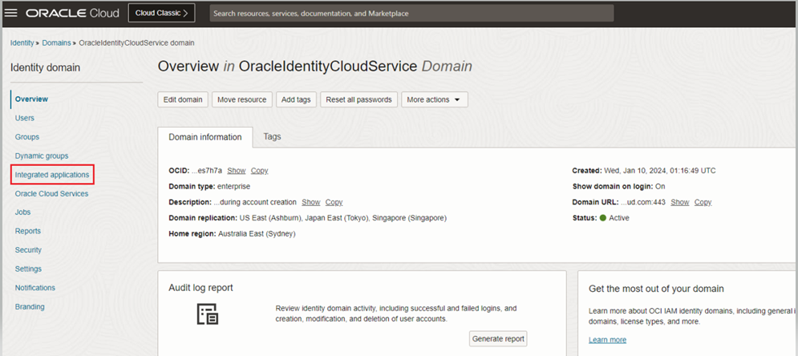This screenshot has height=356, width=798.
Task: Open Notifications in sidebar
Action: pos(35,287)
